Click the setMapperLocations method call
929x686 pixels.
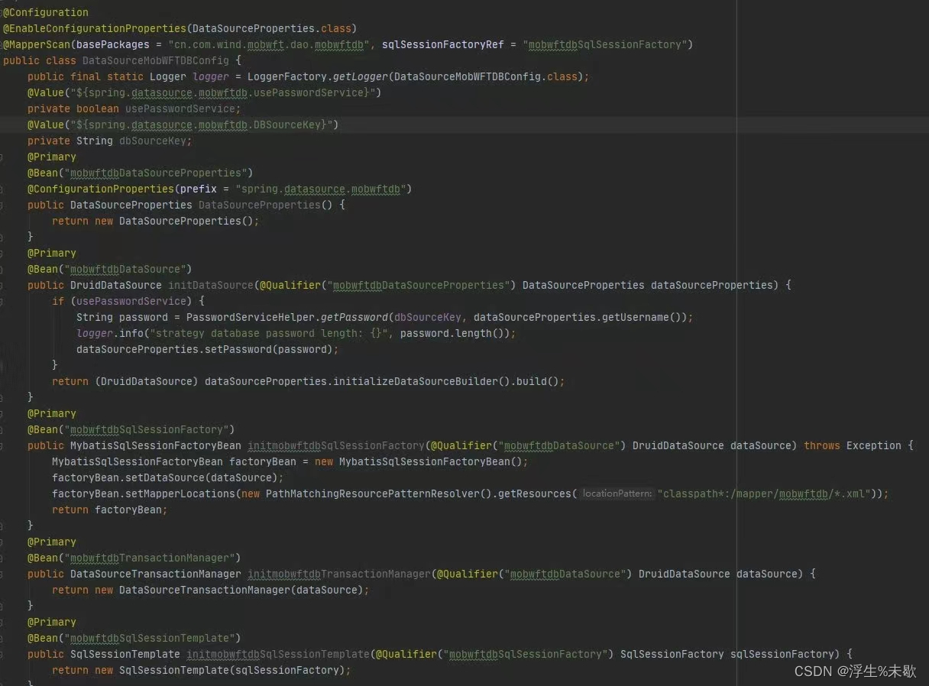(180, 493)
